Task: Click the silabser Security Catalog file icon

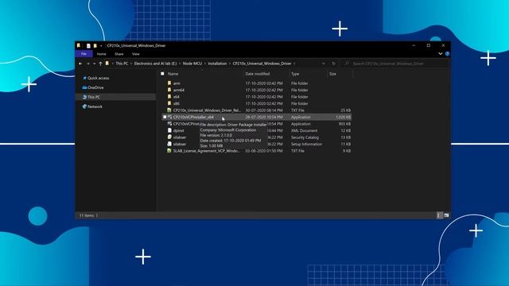Action: point(169,137)
